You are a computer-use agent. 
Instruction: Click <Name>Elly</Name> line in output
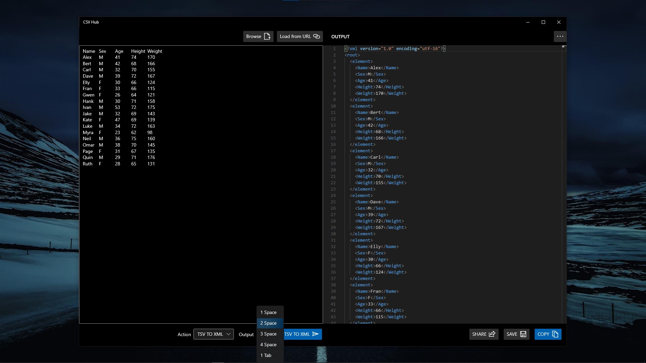pos(377,247)
